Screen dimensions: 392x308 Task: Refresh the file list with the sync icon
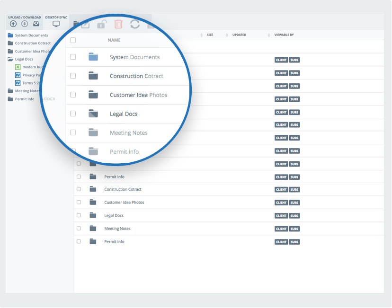point(135,24)
